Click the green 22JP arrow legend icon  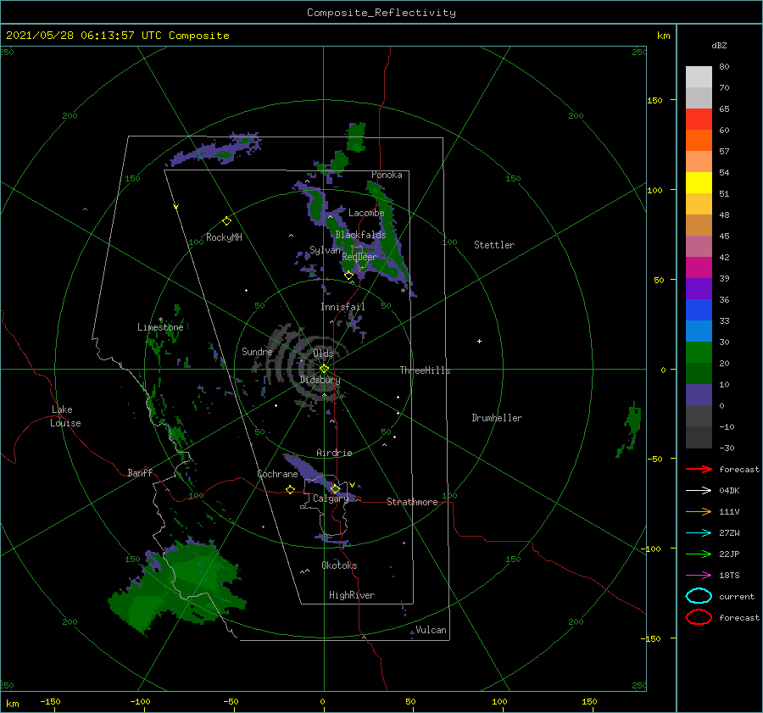pyautogui.click(x=699, y=554)
